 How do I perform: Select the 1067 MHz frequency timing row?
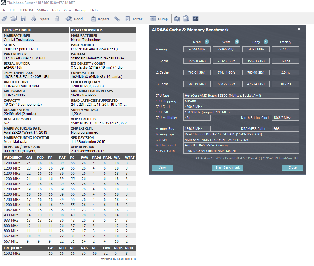coord(69,210)
